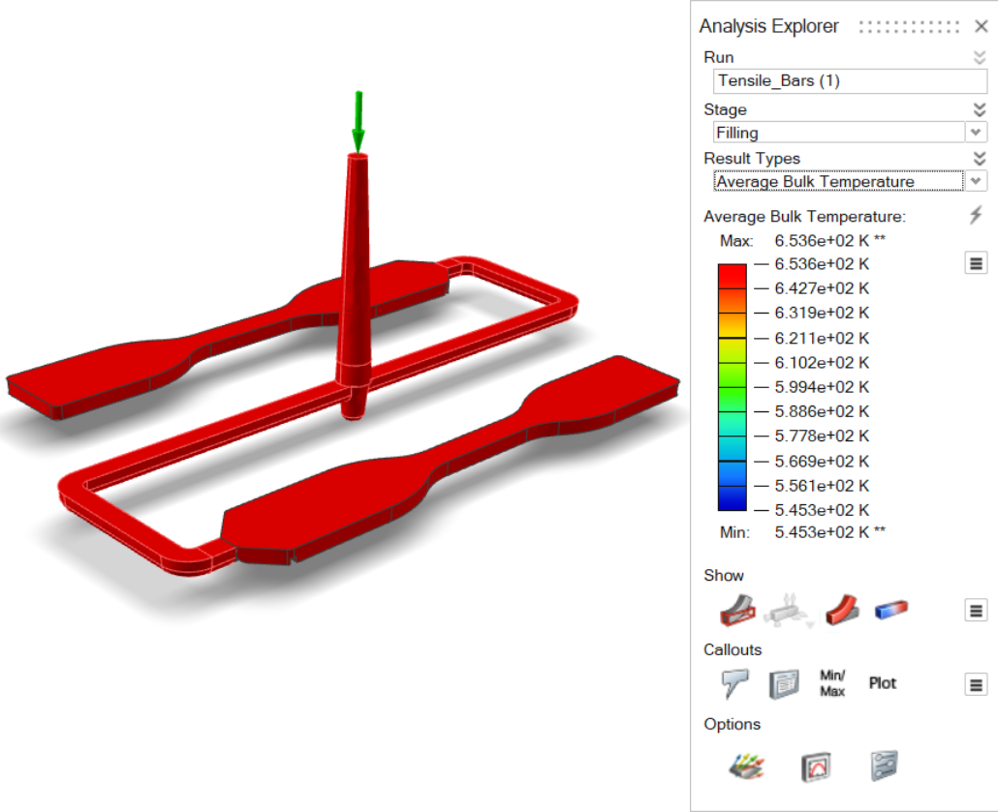
Task: Open the Stage dropdown showing Filling
Action: (x=976, y=133)
